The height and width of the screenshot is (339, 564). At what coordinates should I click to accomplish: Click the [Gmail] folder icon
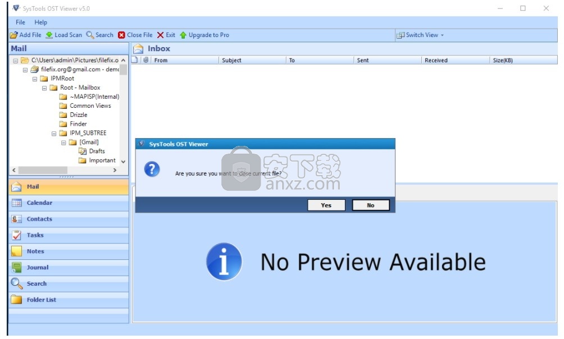coord(73,142)
